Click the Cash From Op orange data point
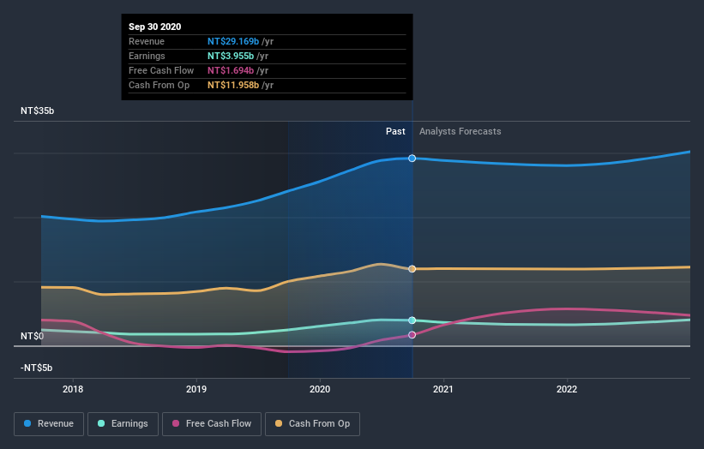Viewport: 704px width, 449px height. [412, 269]
